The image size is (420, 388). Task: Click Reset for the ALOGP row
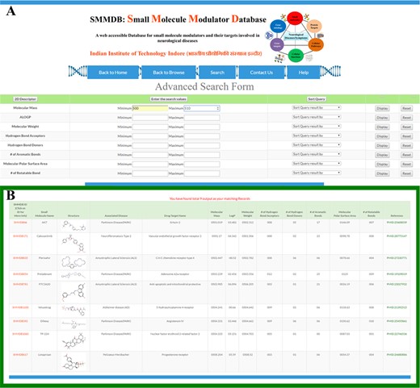(x=406, y=118)
